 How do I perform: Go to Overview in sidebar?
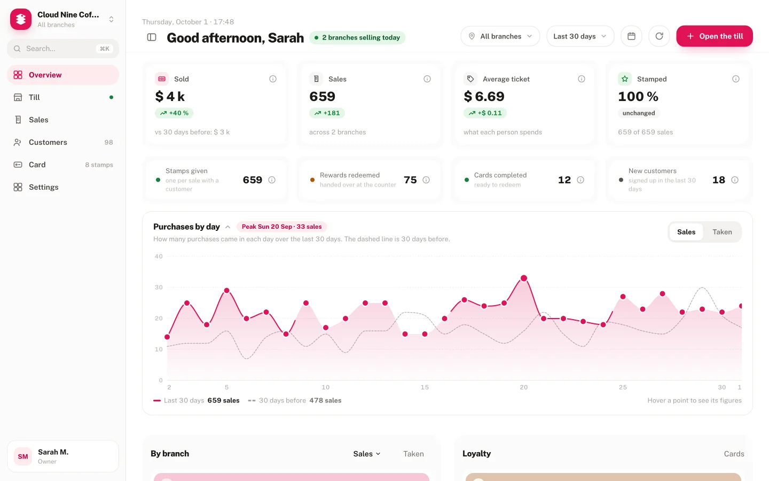(x=63, y=75)
